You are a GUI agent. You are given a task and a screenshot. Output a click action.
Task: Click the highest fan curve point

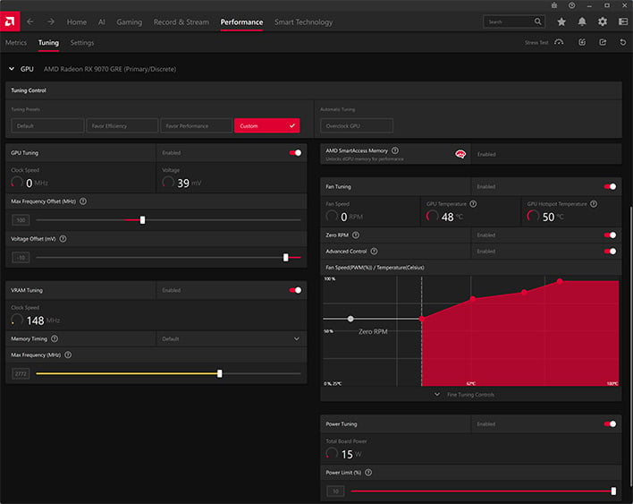[x=560, y=281]
